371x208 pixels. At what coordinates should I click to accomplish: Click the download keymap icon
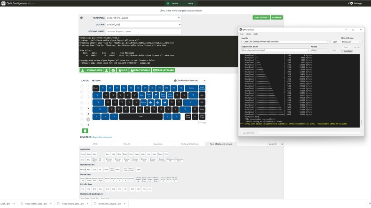point(82,70)
